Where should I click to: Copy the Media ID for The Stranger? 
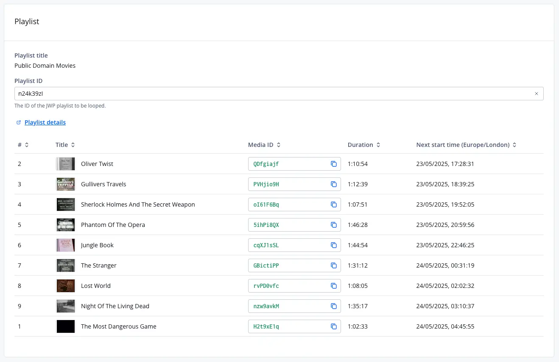click(x=334, y=265)
